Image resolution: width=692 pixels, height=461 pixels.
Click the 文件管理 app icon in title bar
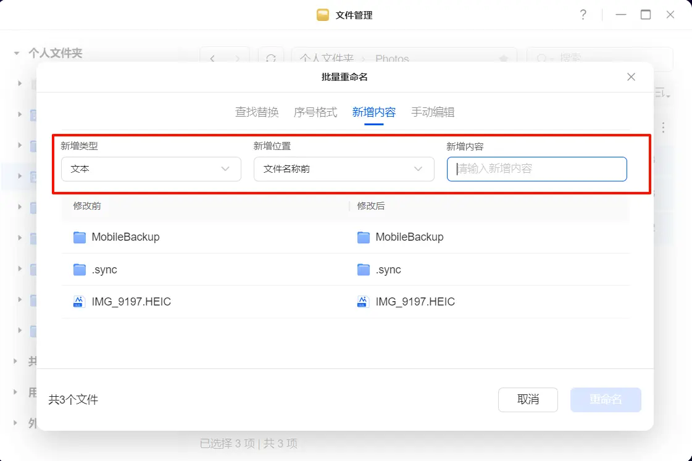click(x=323, y=15)
